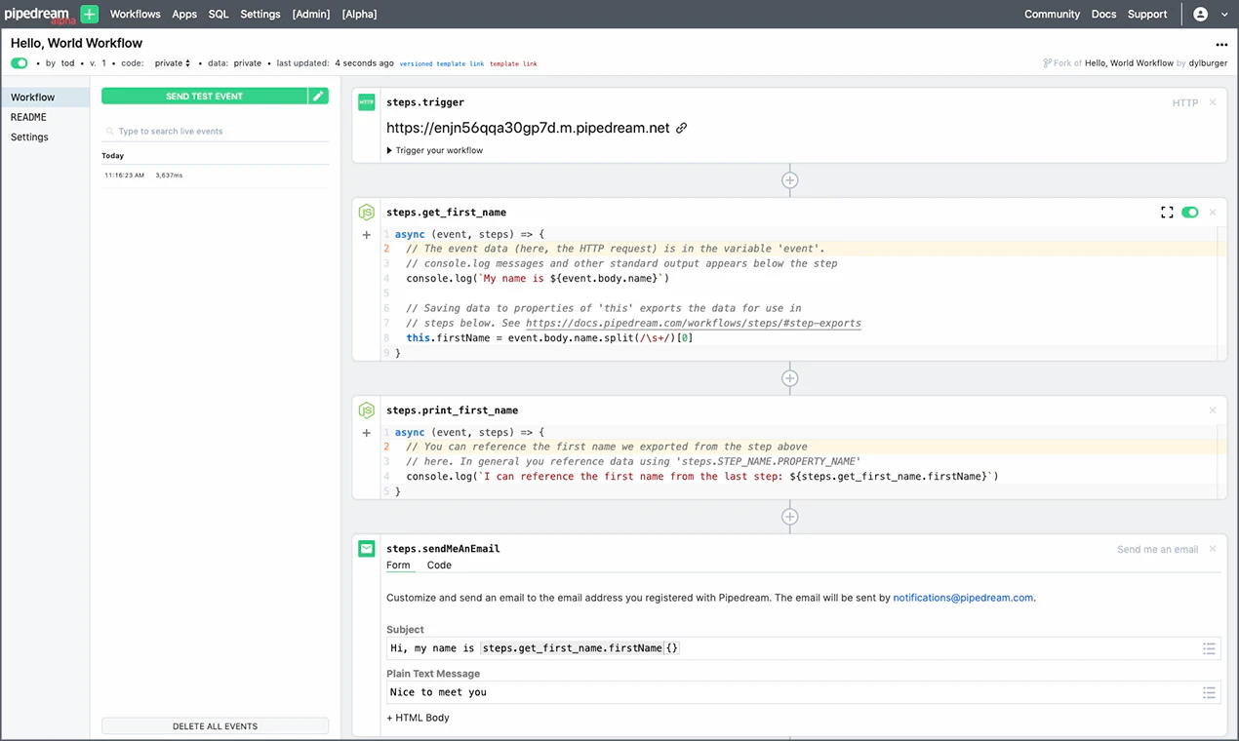Copy the trigger URL link icon
The width and height of the screenshot is (1239, 741).
coord(682,128)
